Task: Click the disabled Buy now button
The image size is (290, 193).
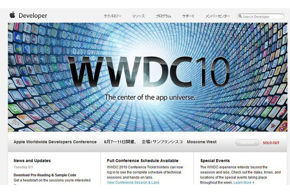Action: pos(247,143)
